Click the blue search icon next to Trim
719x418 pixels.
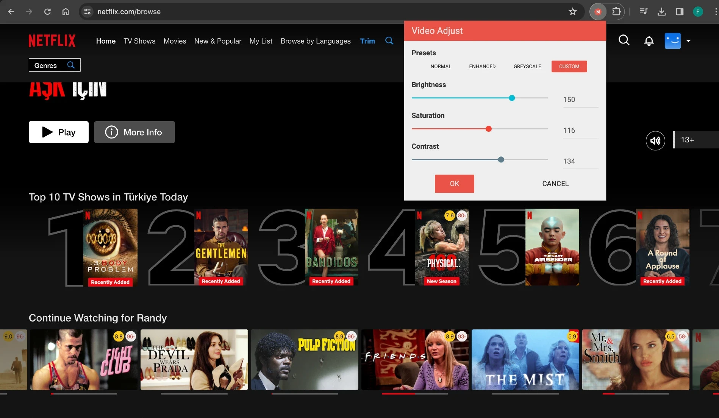[x=389, y=41]
